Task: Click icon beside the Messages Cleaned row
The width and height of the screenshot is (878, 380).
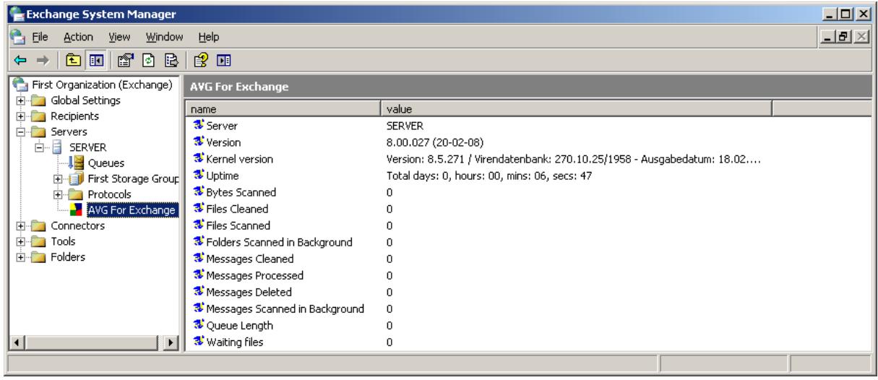Action: pos(198,259)
